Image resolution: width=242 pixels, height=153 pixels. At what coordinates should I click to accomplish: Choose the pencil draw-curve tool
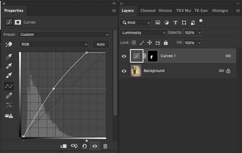(x=9, y=95)
